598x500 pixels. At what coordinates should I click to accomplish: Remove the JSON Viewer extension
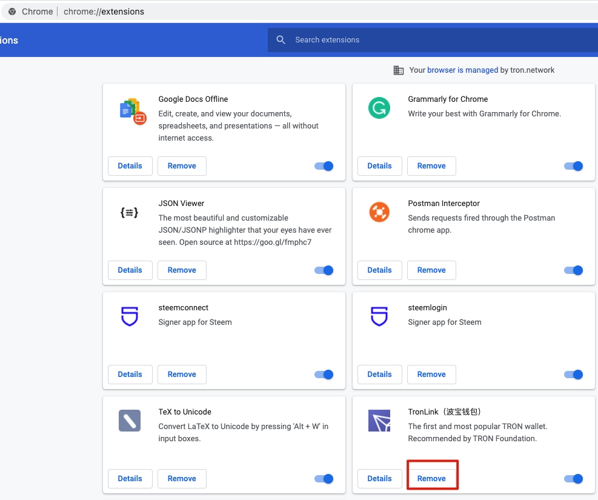pos(182,270)
